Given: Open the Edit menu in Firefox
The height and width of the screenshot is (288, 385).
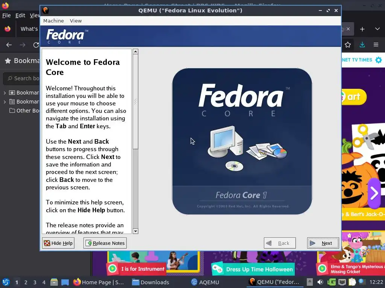Looking at the screenshot, I should tap(20, 15).
